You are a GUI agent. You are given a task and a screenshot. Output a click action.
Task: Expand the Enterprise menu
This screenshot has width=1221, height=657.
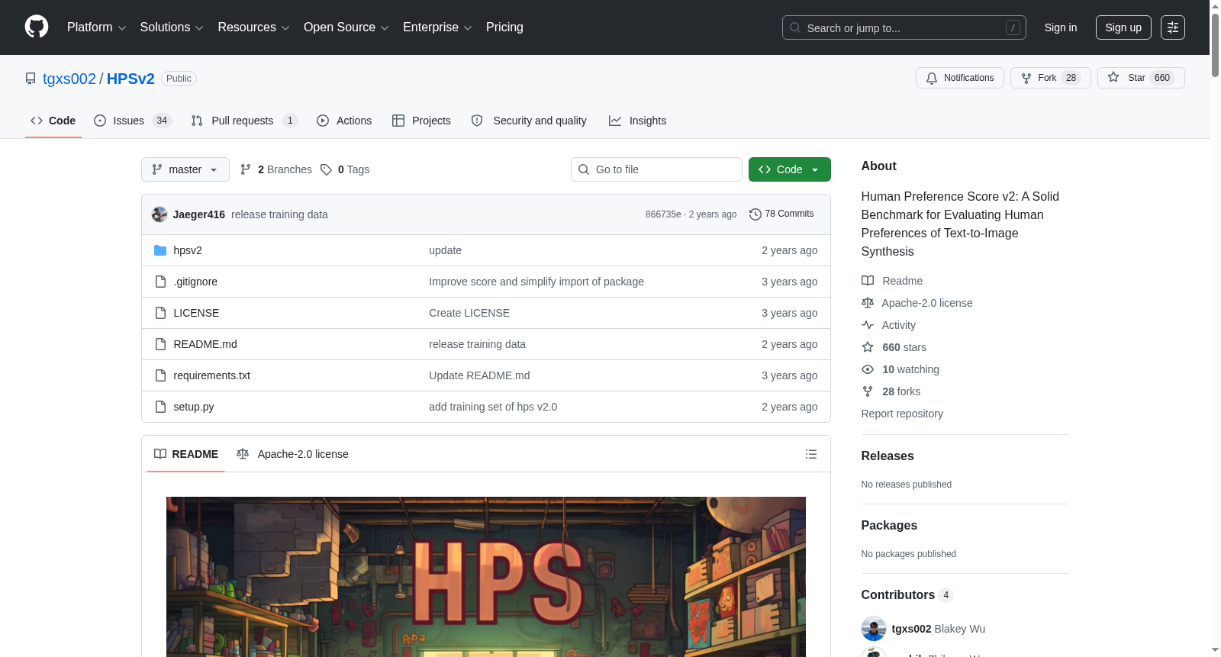[437, 27]
